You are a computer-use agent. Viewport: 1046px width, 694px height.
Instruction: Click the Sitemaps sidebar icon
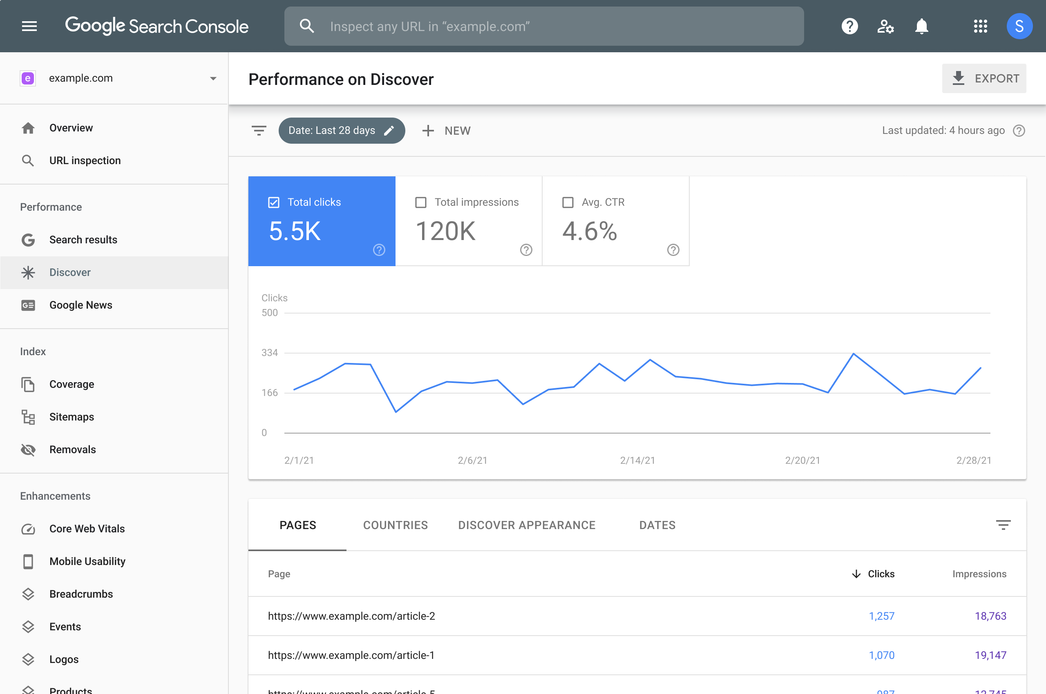tap(28, 417)
